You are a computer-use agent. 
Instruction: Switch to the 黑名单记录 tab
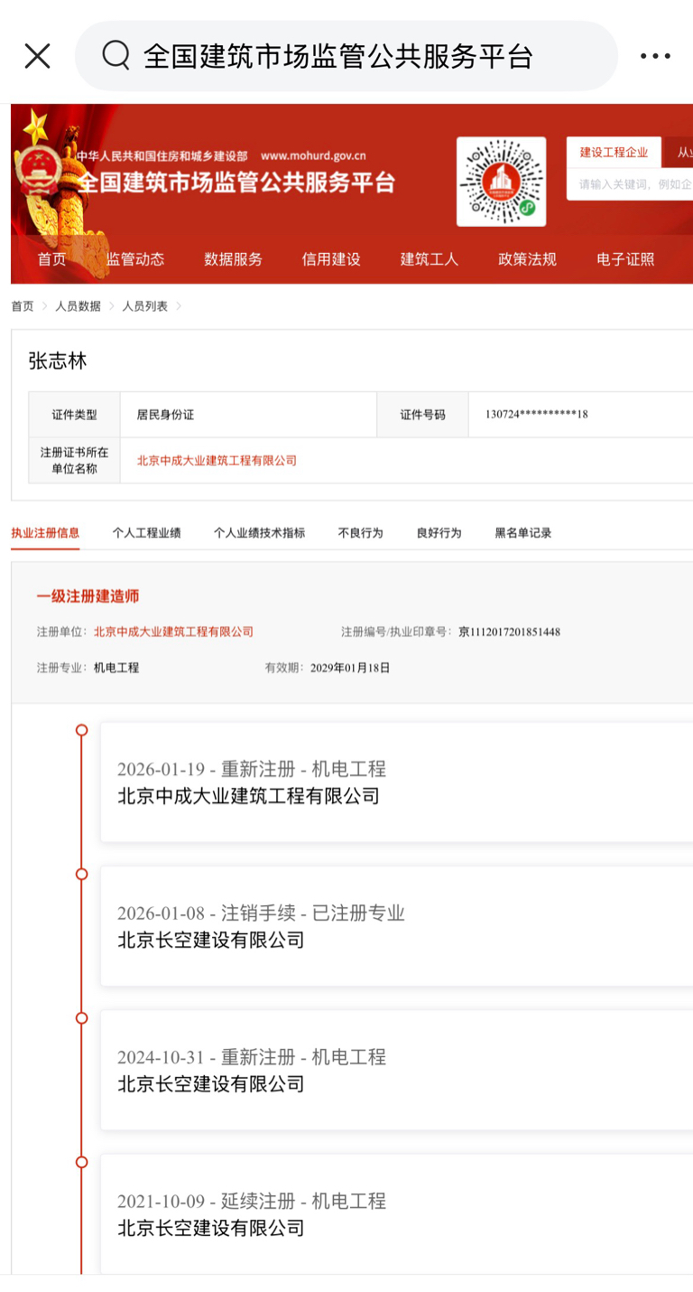tap(523, 533)
